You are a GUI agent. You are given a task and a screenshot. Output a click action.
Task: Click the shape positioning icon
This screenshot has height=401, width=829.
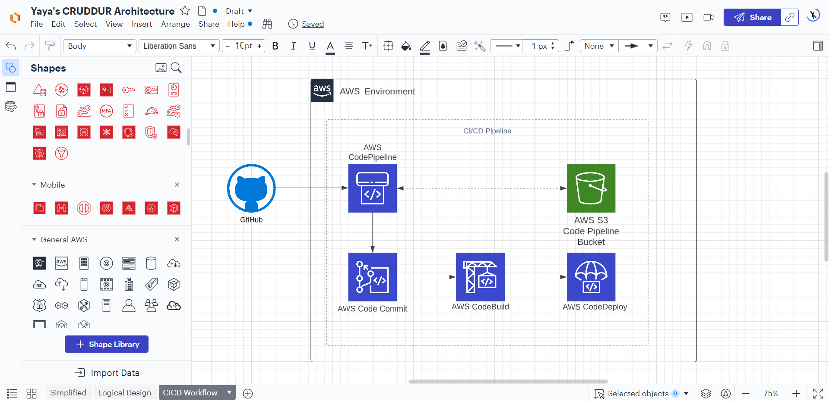pos(388,46)
